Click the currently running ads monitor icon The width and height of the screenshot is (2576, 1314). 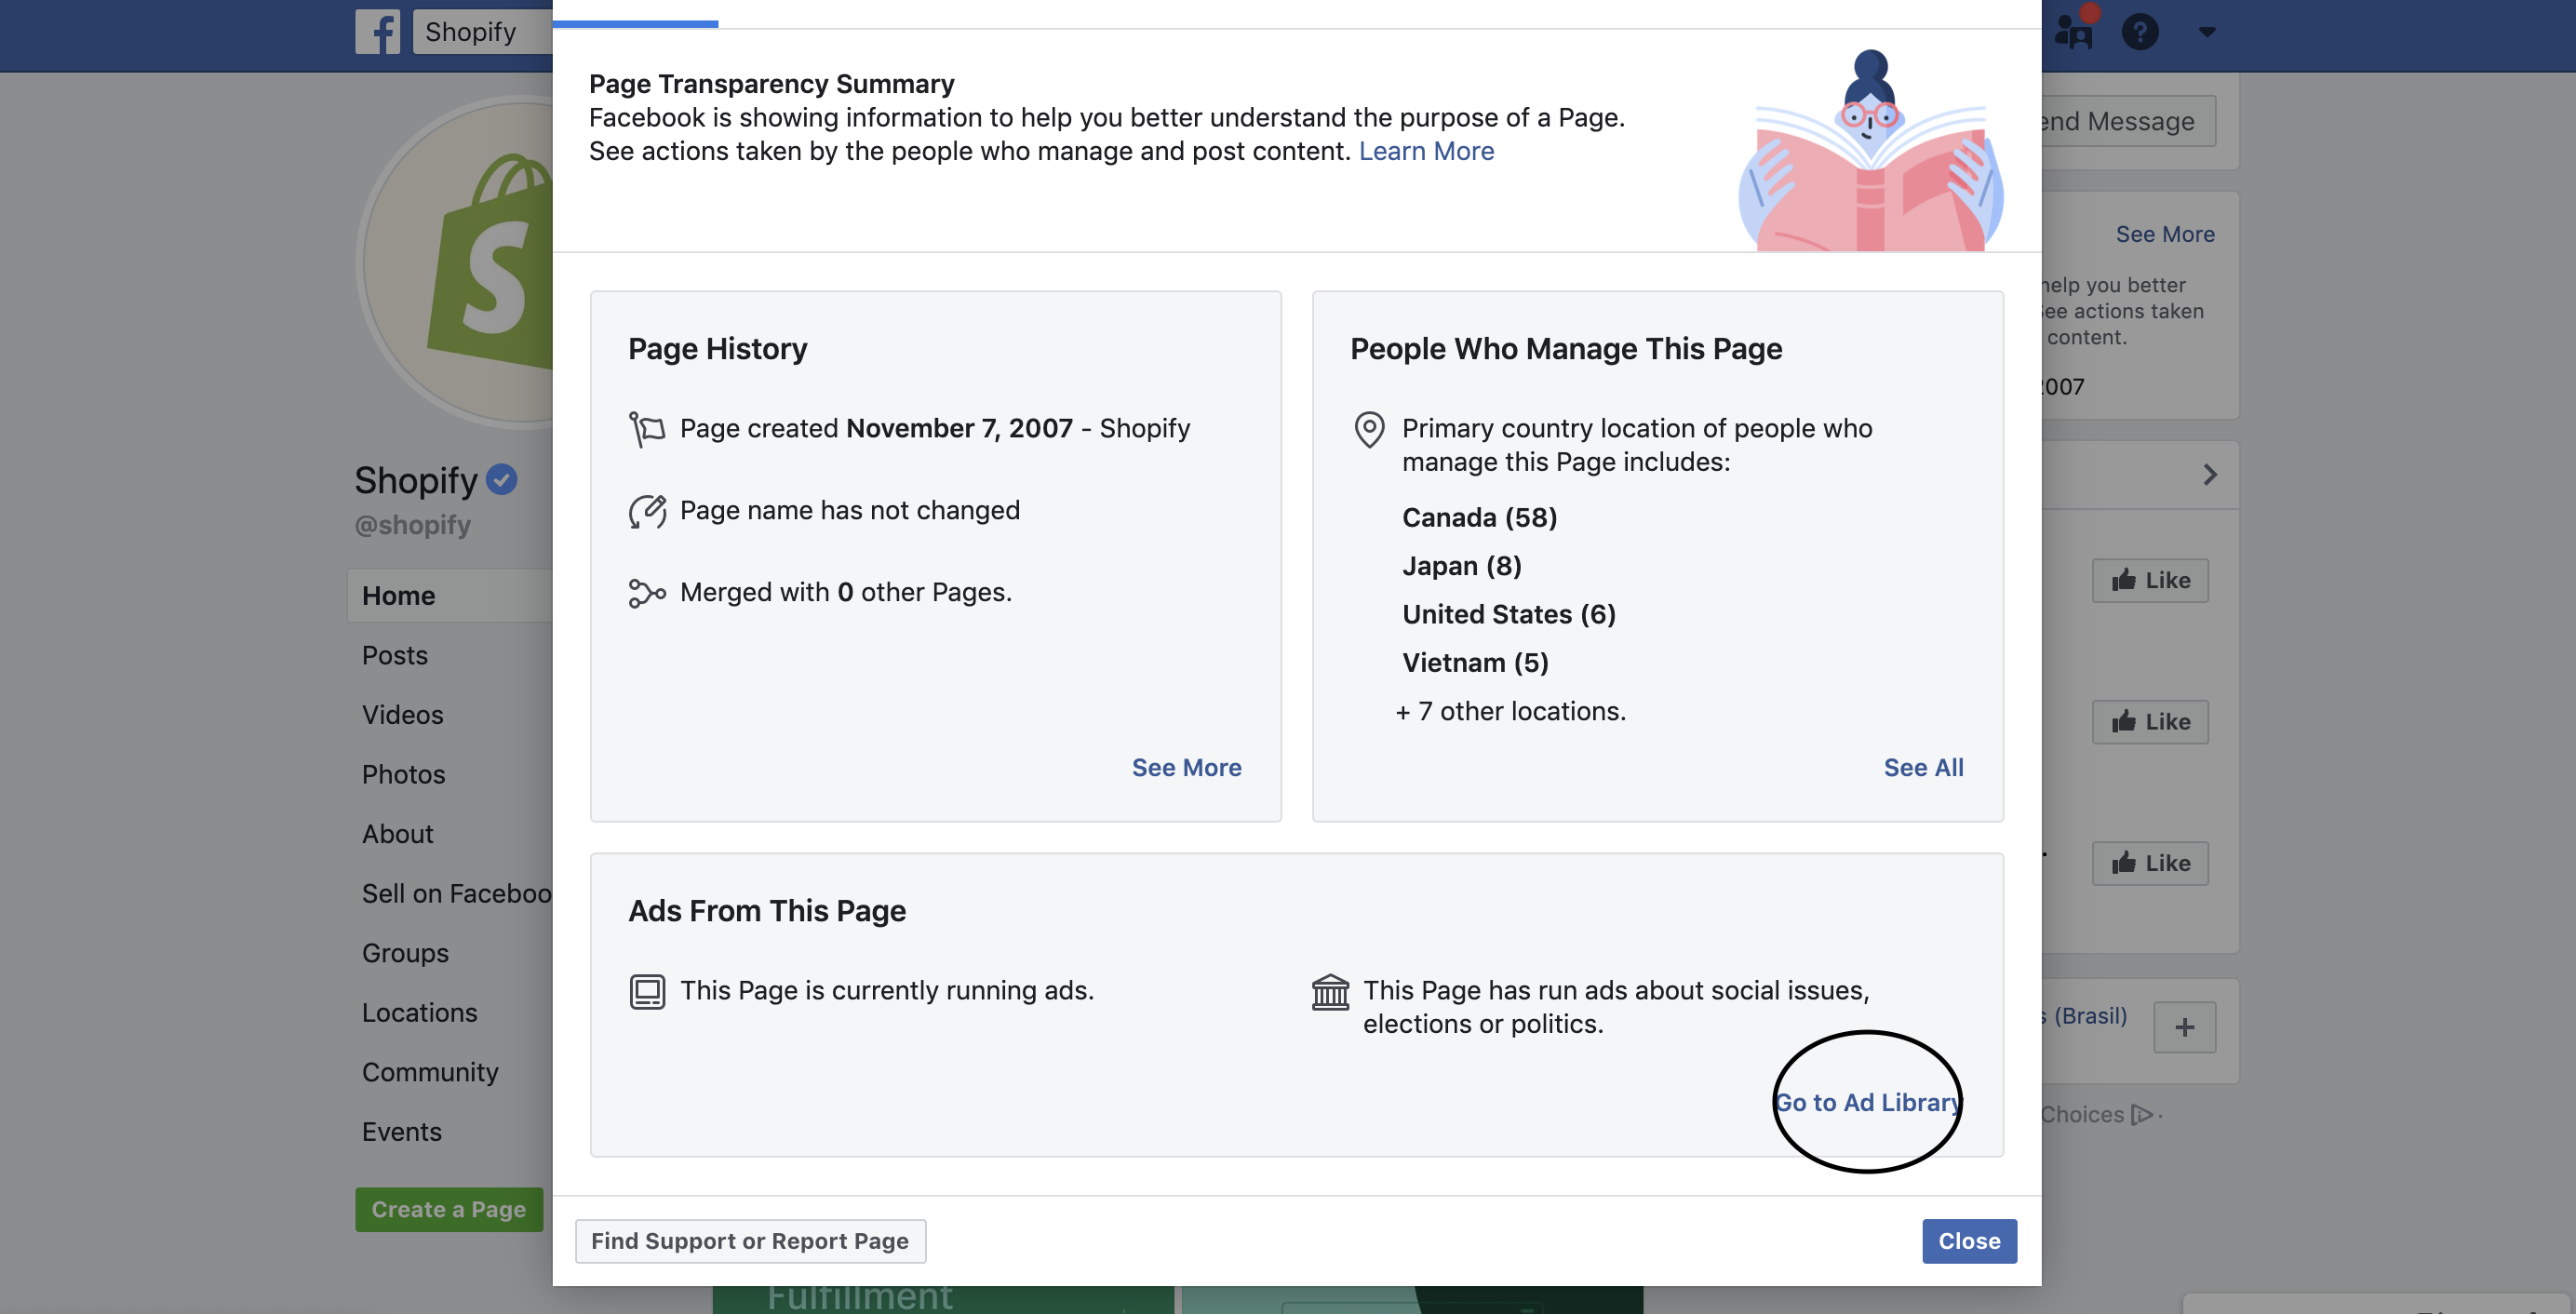[x=647, y=991]
